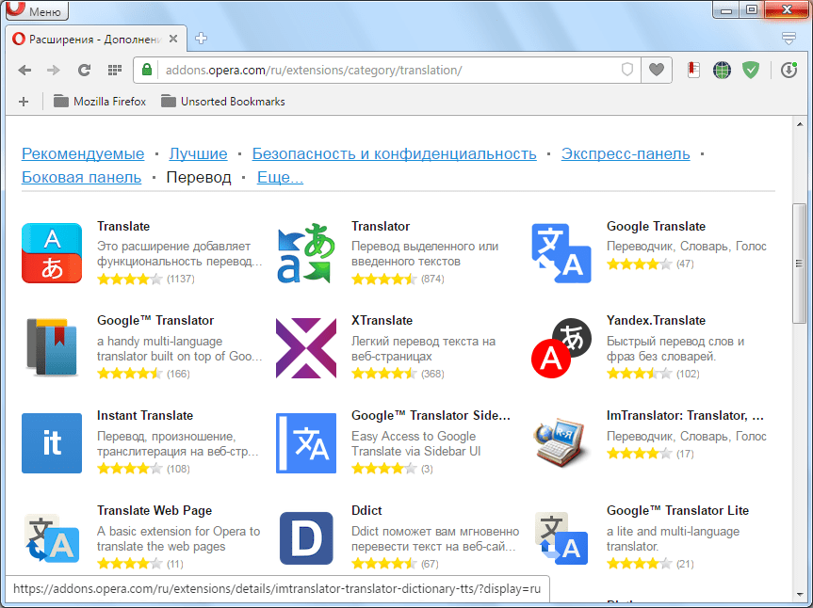This screenshot has width=813, height=608.
Task: Open the Mozilla Firefox bookmarks folder
Action: 100,102
